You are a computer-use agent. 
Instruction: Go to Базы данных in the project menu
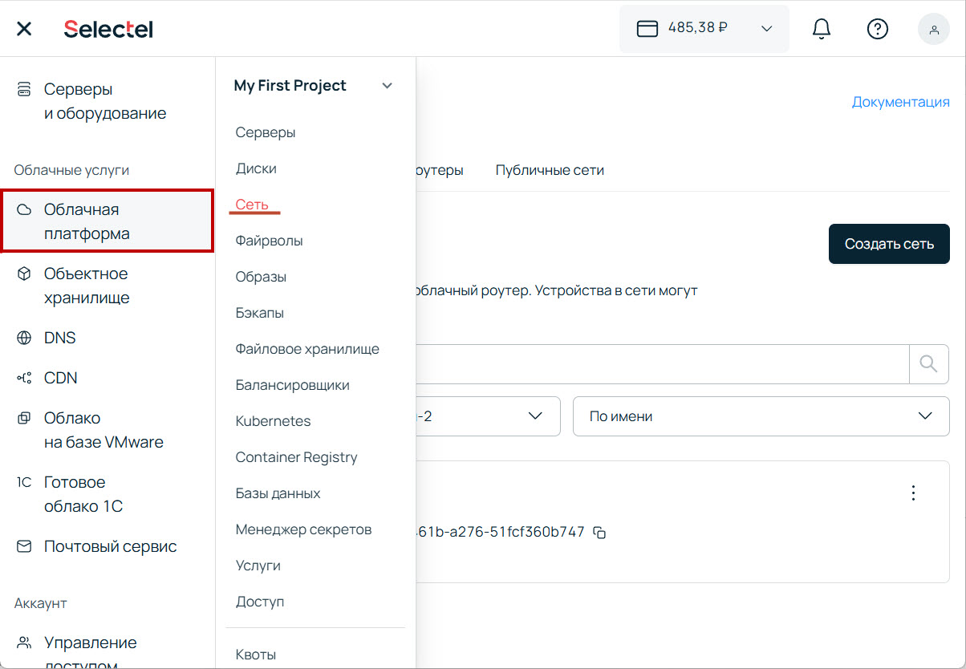click(x=278, y=493)
